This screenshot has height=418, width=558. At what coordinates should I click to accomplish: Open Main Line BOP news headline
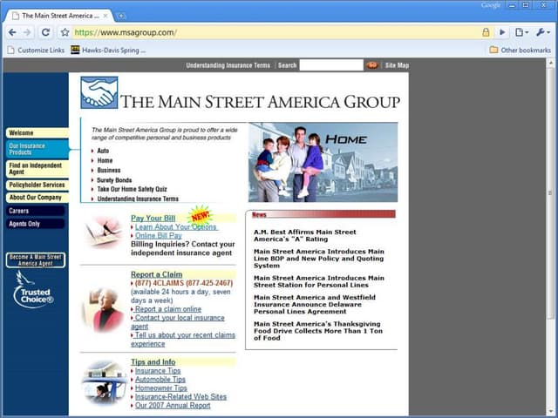coord(319,259)
